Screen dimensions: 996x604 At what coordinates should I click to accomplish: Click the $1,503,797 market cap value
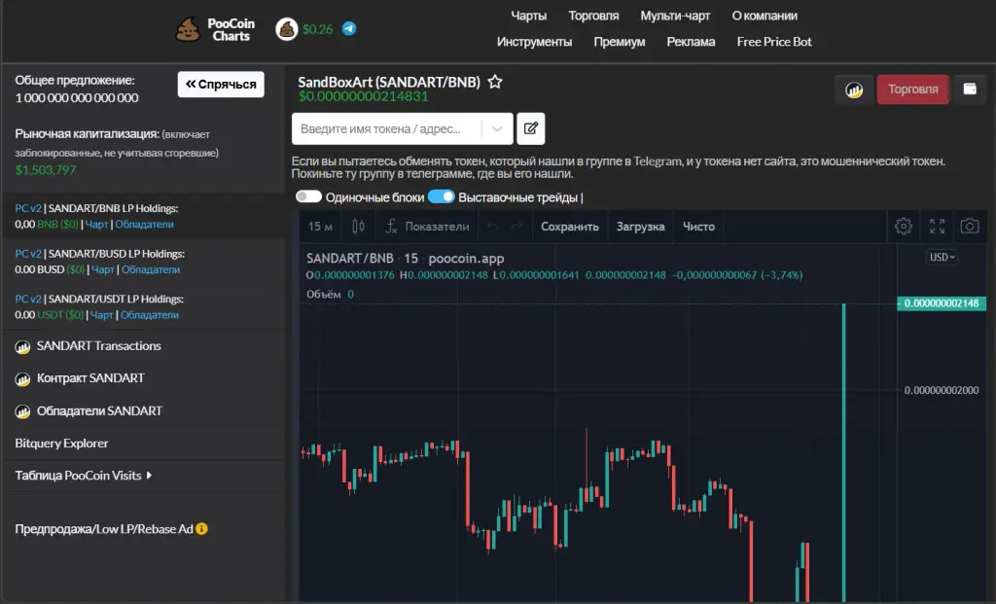(x=45, y=170)
